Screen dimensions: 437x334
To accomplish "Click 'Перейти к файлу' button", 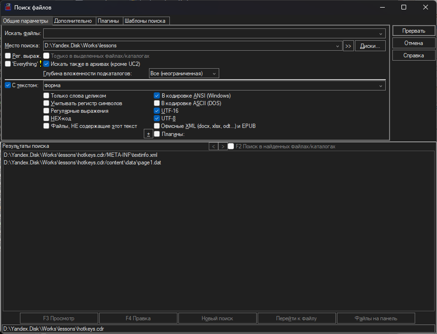I will 297,318.
